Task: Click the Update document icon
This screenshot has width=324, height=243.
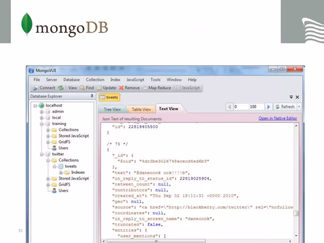Action: click(x=99, y=88)
